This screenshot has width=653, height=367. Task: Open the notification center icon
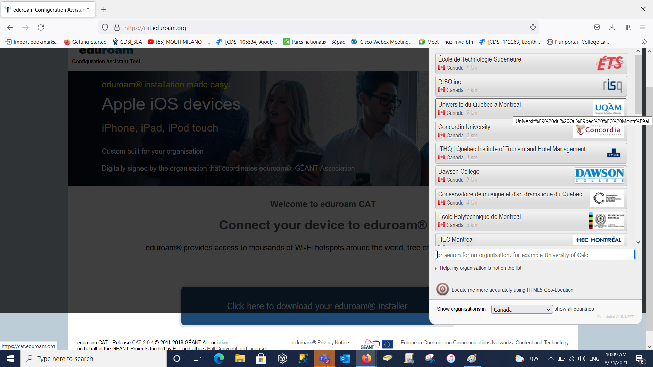pos(639,359)
